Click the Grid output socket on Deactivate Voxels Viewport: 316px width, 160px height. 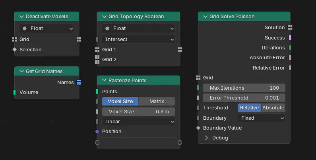79,40
